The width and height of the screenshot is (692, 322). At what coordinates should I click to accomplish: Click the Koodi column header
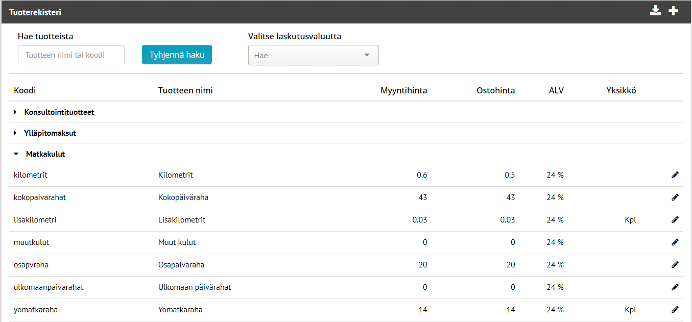pyautogui.click(x=25, y=91)
